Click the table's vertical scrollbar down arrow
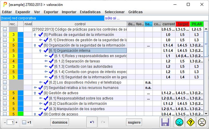Viewport: 209px width, 129px height. pos(206,114)
